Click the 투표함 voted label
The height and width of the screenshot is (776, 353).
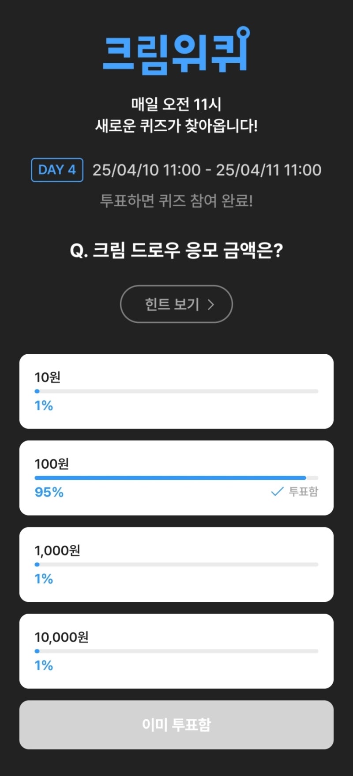pyautogui.click(x=304, y=492)
